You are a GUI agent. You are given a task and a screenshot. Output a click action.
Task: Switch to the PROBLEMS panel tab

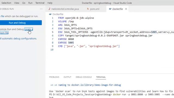[54, 77]
